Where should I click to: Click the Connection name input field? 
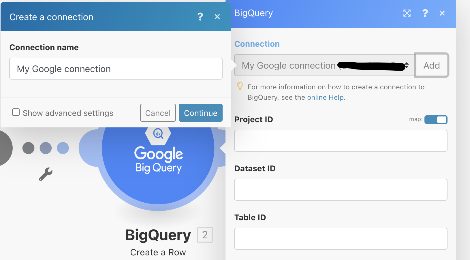[x=116, y=69]
